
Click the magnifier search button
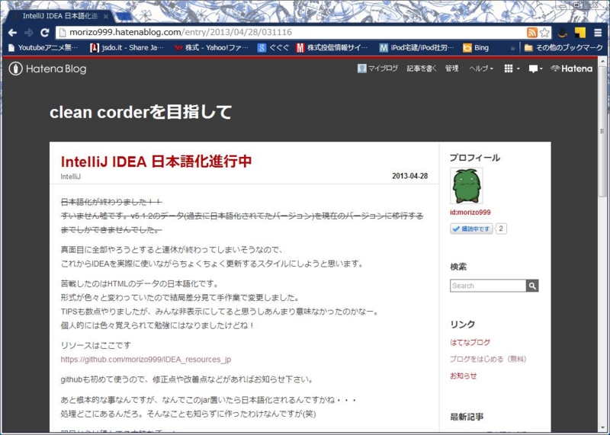[532, 286]
